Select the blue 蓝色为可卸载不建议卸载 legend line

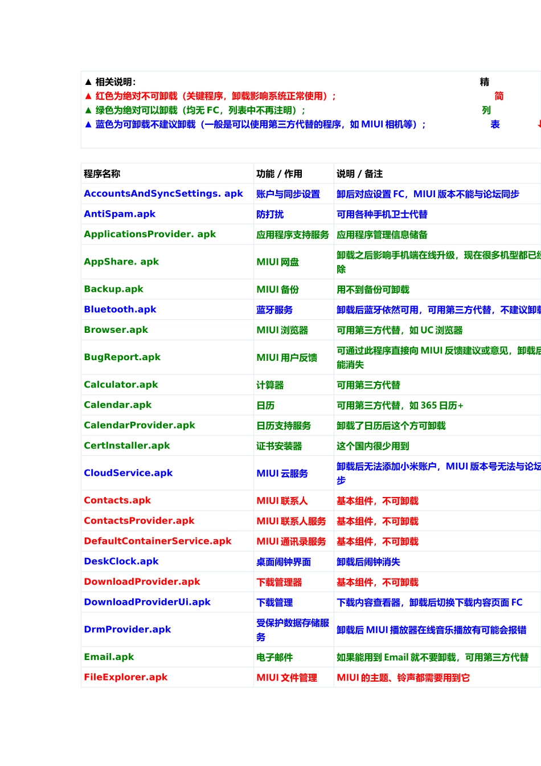point(255,124)
